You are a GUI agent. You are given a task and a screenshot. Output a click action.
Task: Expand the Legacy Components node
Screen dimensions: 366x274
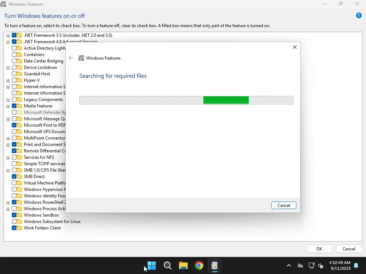pos(8,100)
